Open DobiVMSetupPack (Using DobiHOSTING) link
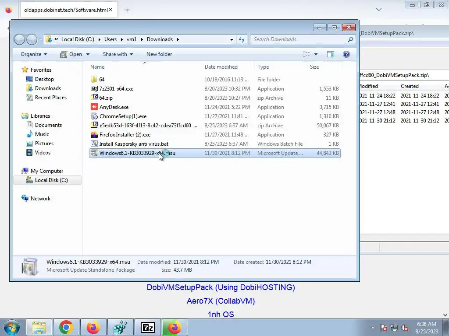Viewport: 449px width, 336px height. click(221, 287)
